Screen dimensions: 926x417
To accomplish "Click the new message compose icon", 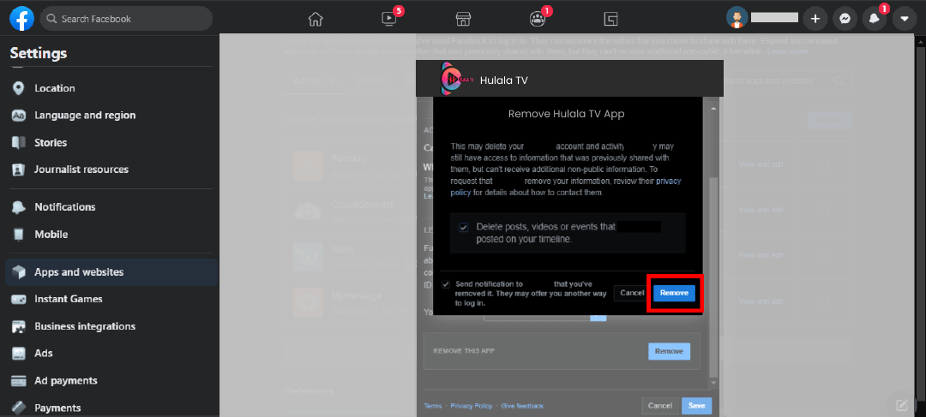I will 902,405.
